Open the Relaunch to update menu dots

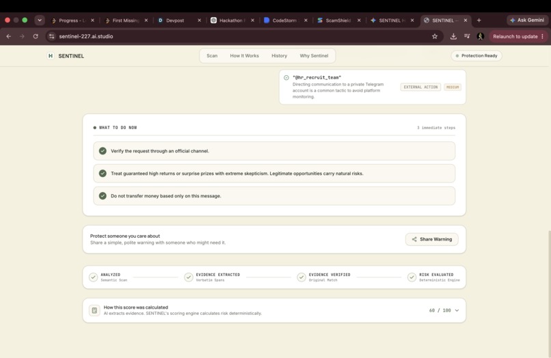543,36
